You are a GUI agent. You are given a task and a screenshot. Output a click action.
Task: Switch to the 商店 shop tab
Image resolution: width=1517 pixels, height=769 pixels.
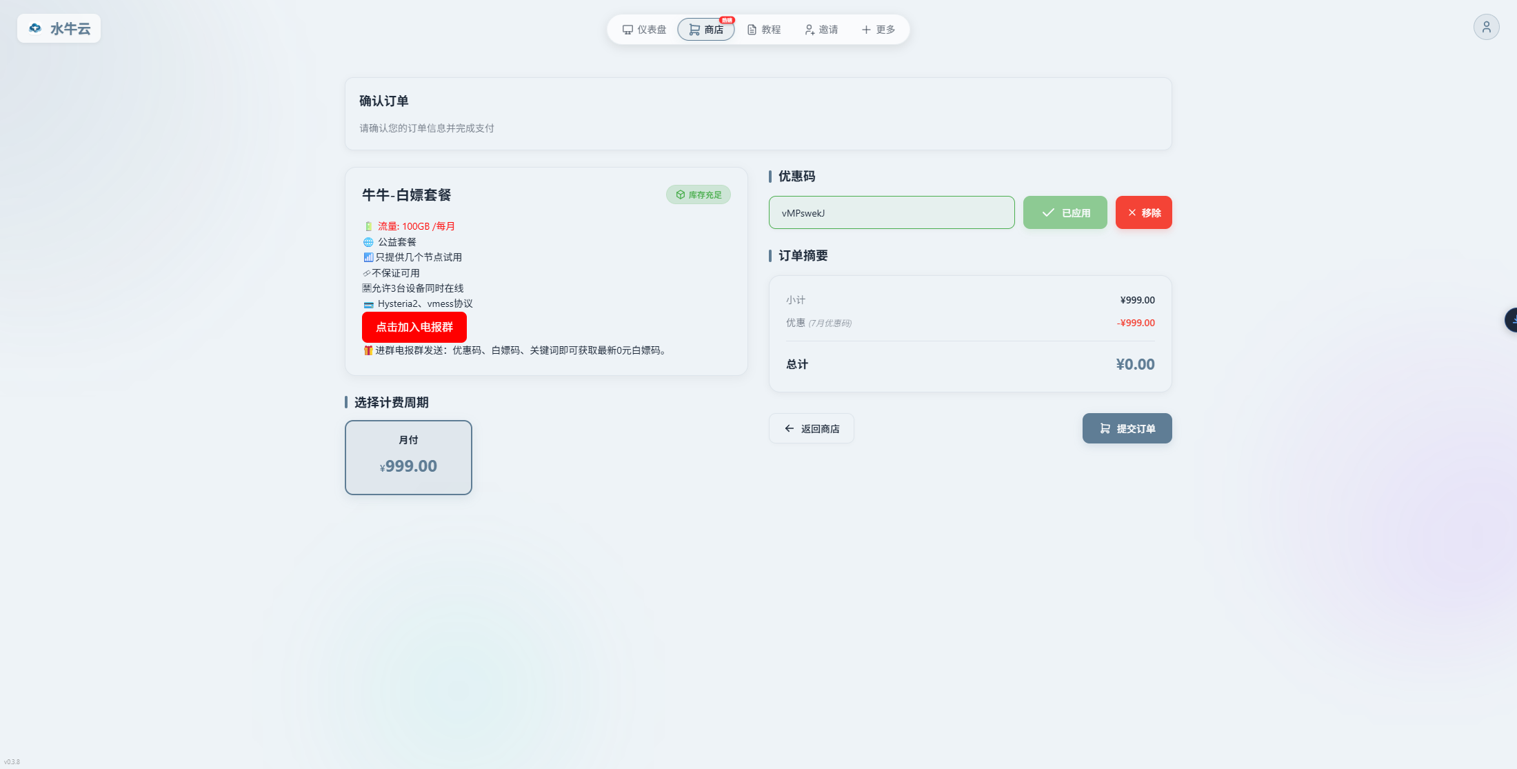[706, 30]
